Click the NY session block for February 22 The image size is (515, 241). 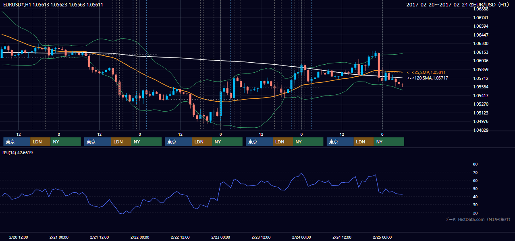tap(227, 142)
